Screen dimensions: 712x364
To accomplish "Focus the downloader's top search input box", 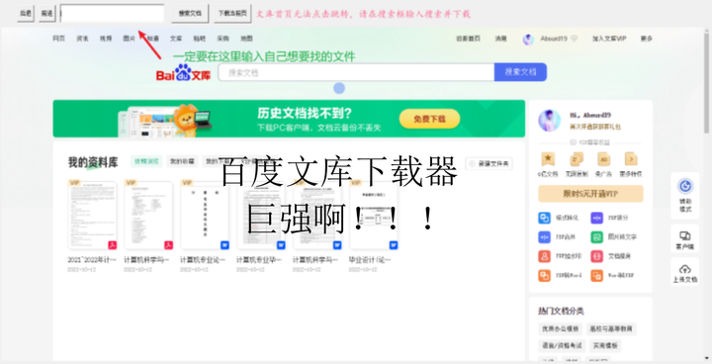I will 112,13.
